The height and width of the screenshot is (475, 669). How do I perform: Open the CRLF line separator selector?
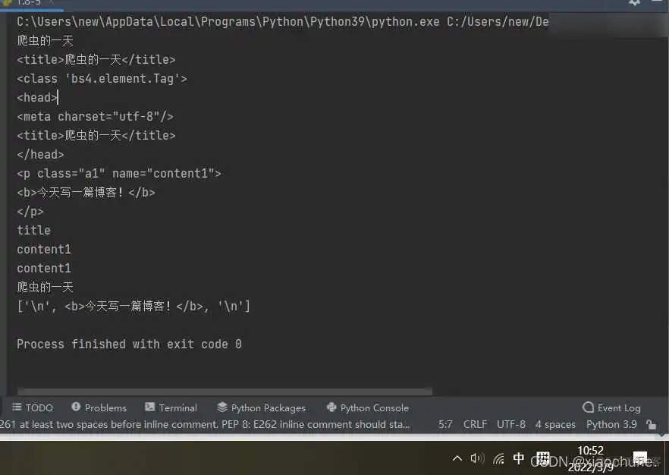(475, 424)
